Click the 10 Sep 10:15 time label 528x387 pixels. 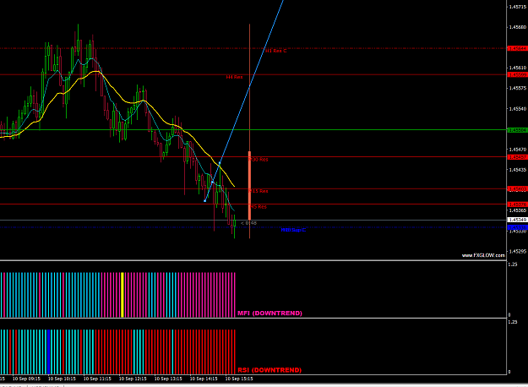pos(62,379)
